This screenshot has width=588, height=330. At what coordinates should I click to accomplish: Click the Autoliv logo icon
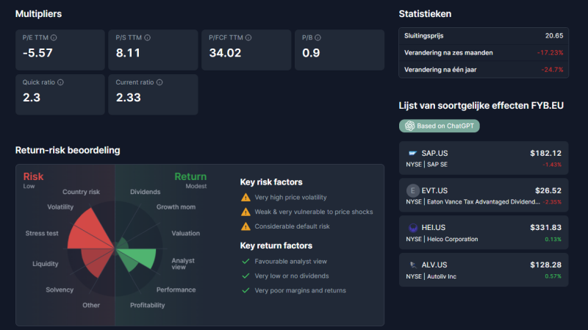pyautogui.click(x=412, y=265)
